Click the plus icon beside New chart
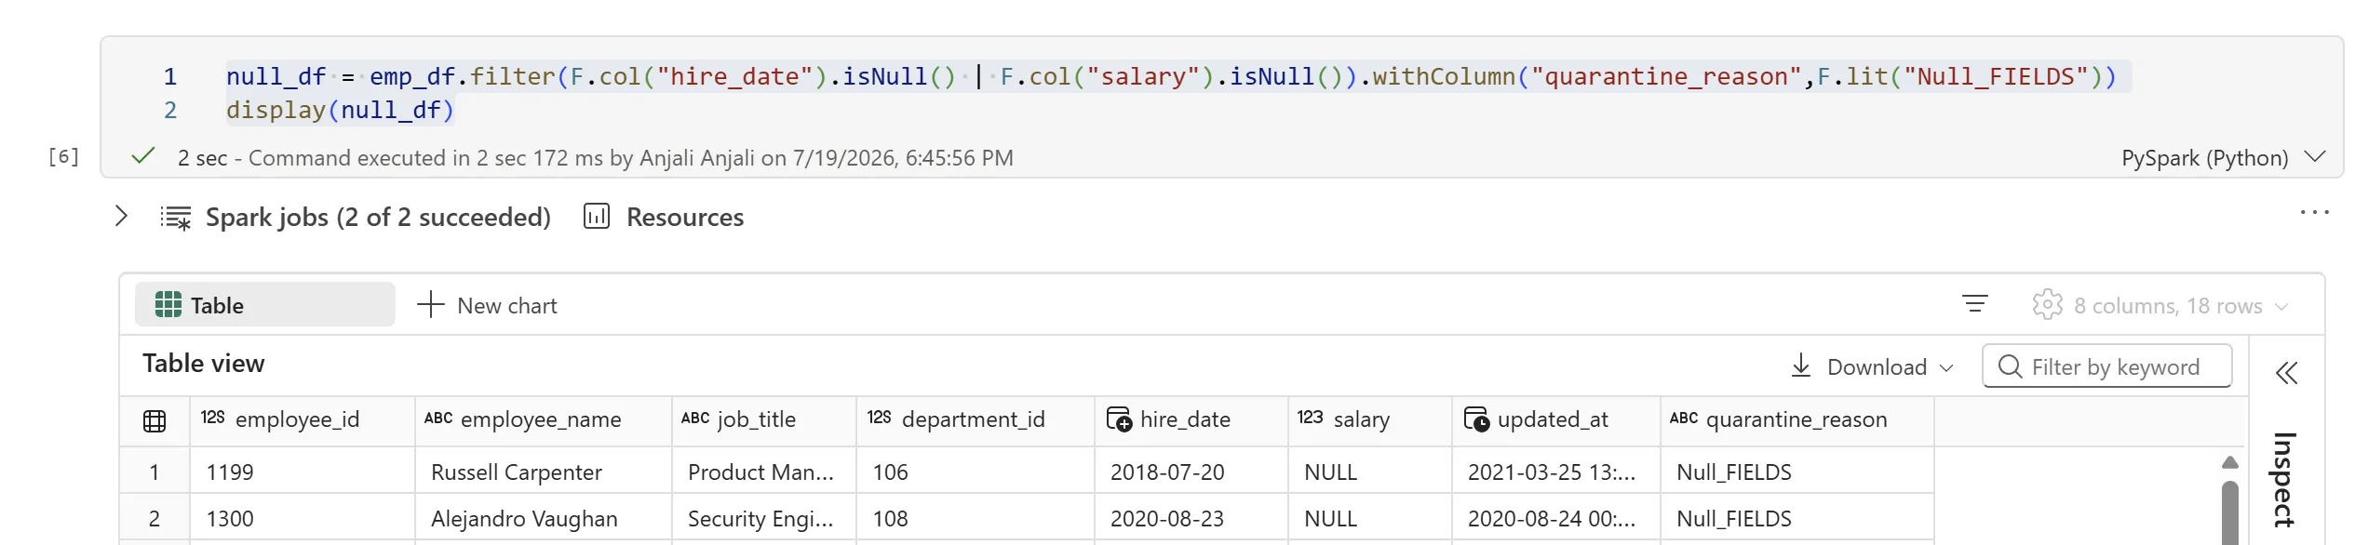This screenshot has height=545, width=2355. coord(431,305)
